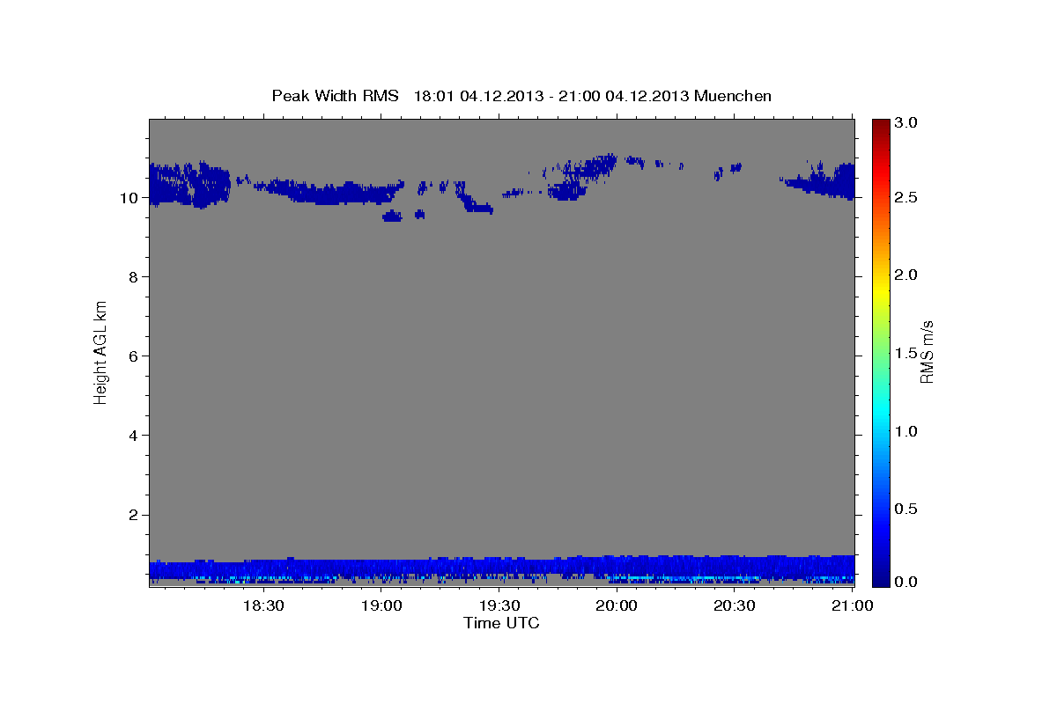This screenshot has height=704, width=1057.
Task: Click the height tick label 6
Action: click(132, 356)
